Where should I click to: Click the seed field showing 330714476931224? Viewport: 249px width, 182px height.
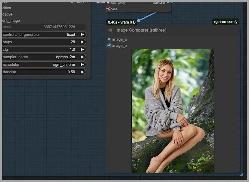[44, 27]
